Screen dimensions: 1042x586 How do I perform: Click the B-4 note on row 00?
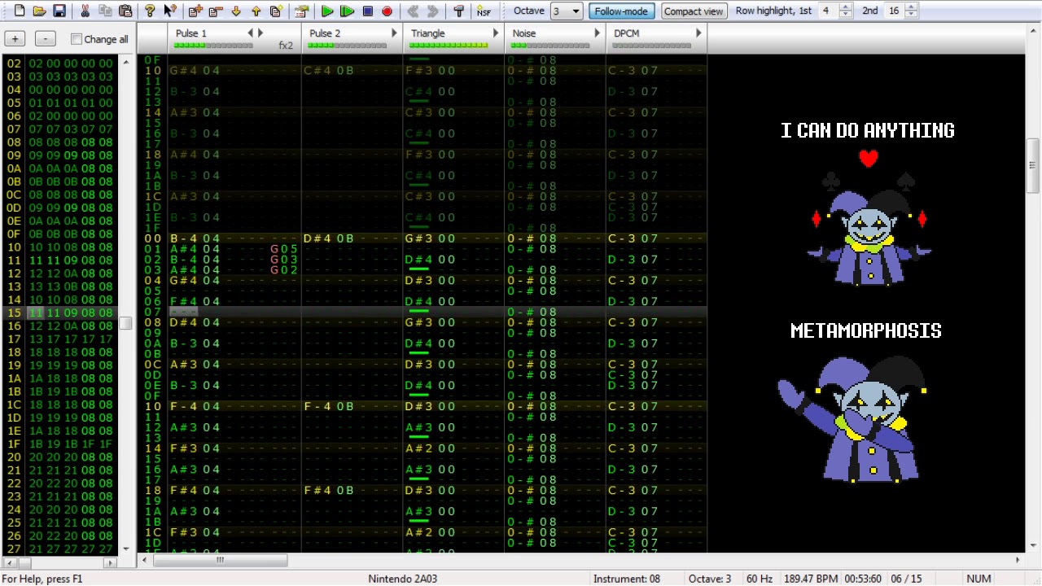[x=184, y=238]
